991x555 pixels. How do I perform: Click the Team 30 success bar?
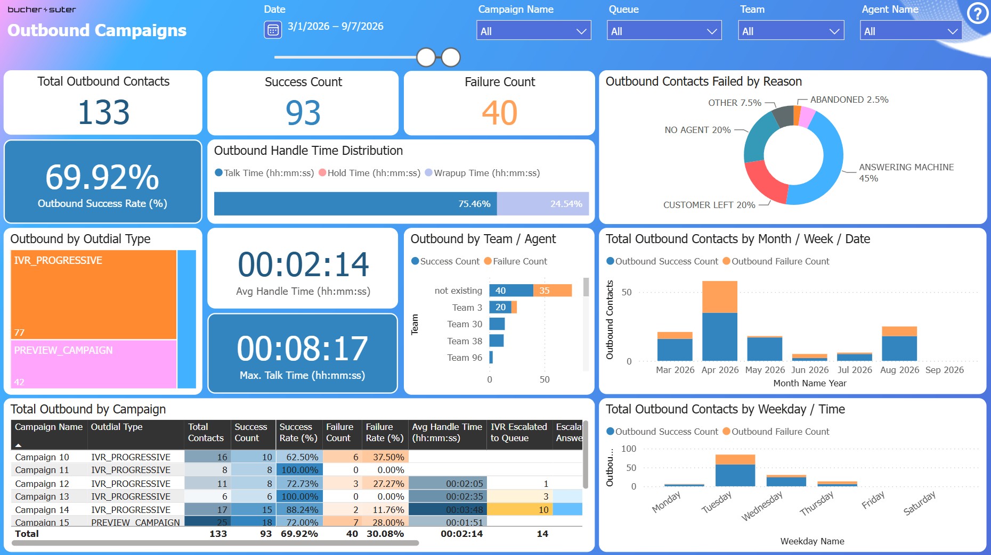[497, 324]
